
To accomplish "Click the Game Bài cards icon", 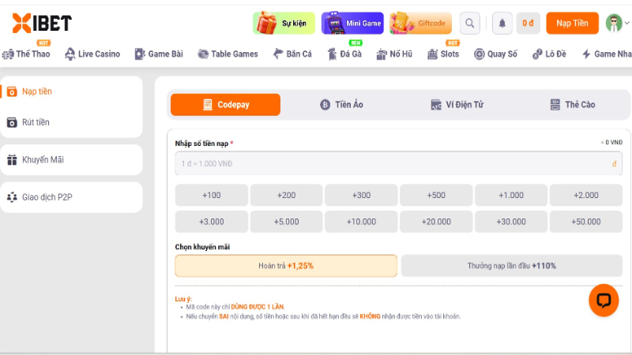I will point(140,54).
